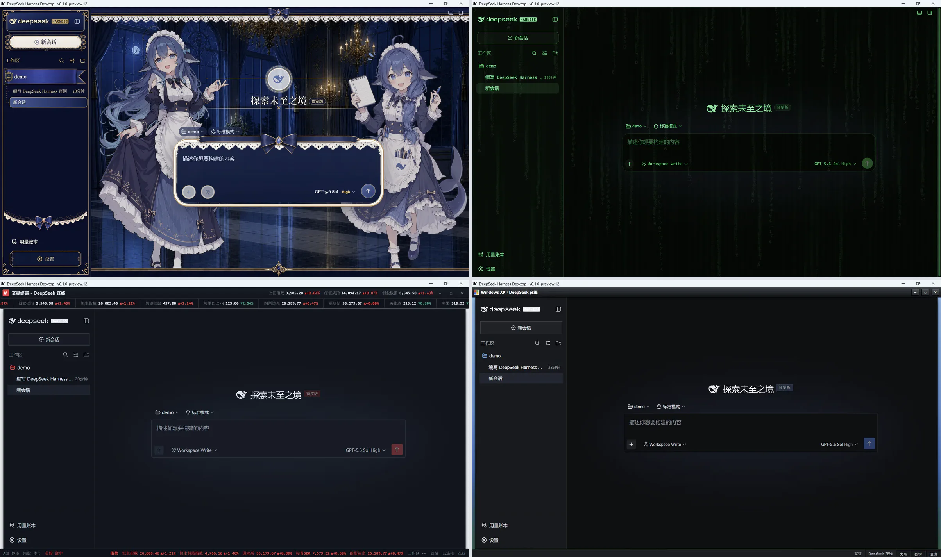The height and width of the screenshot is (557, 941).
Task: Click the red send arrow in trading terminal
Action: click(397, 450)
